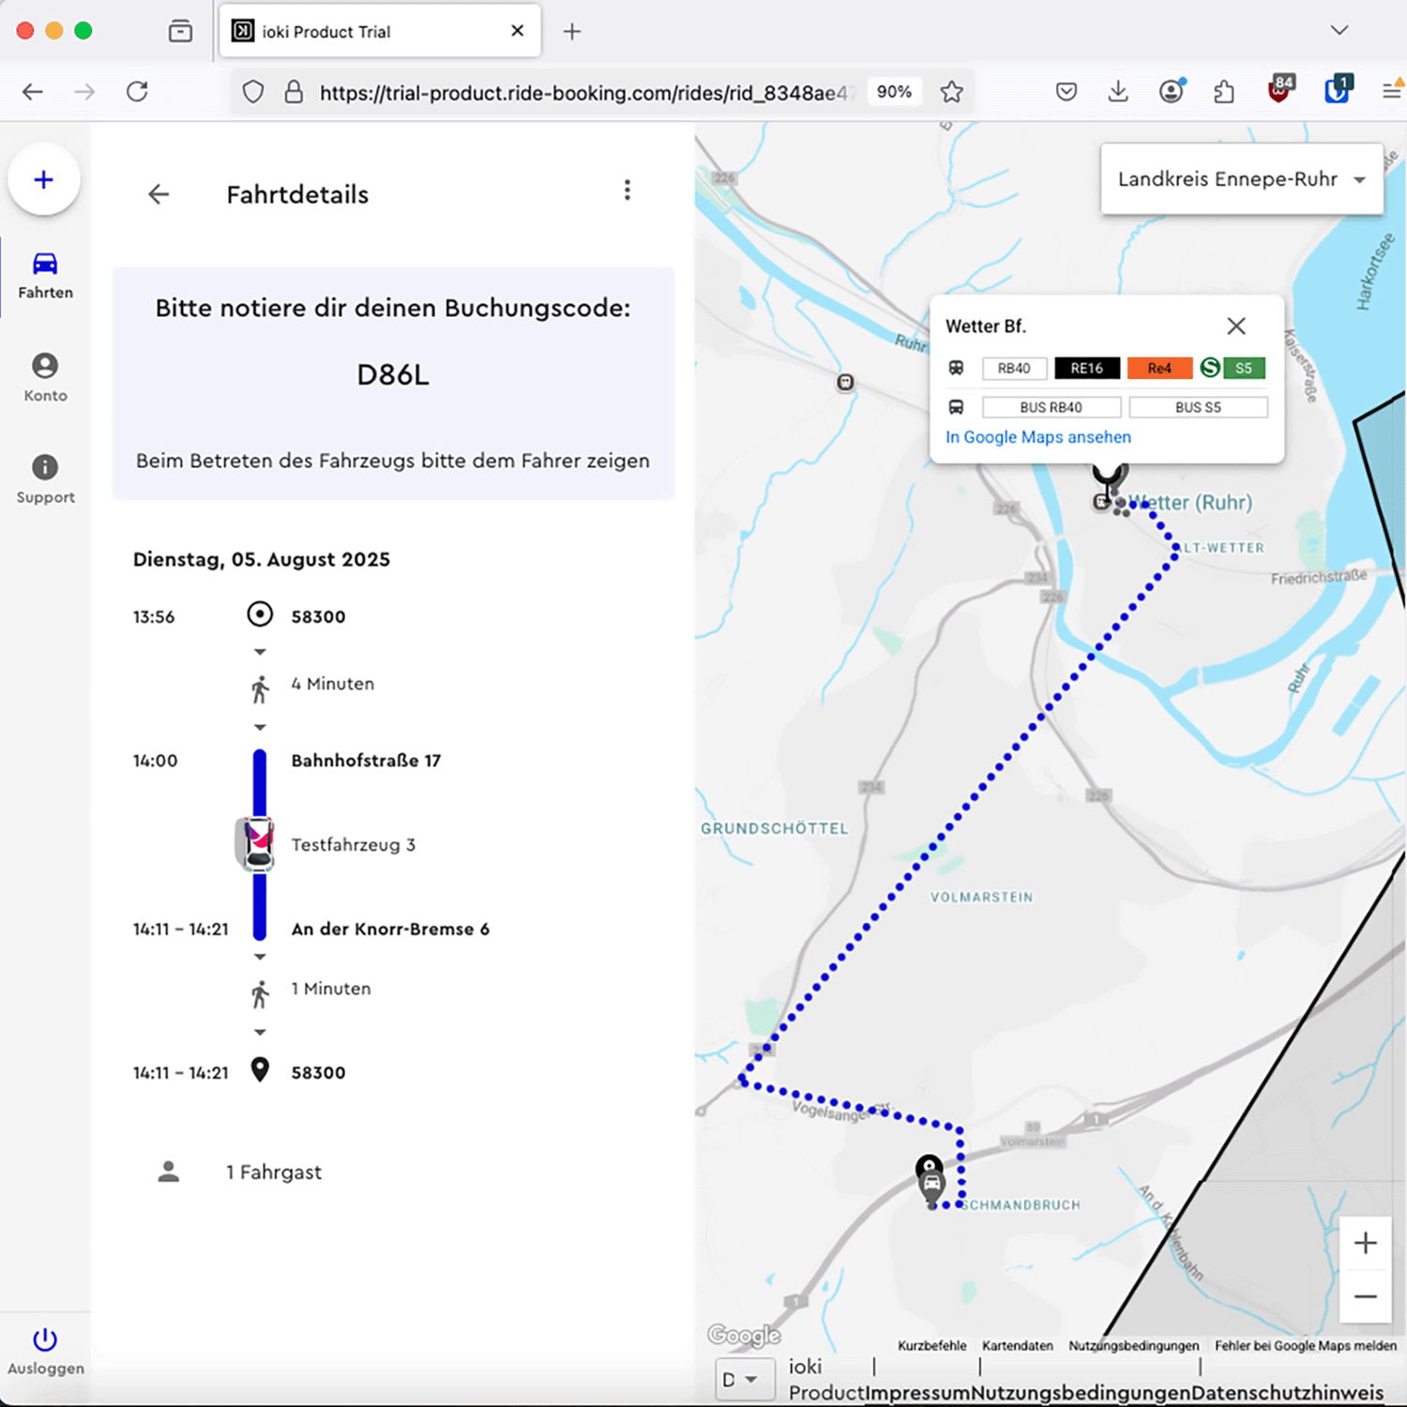The width and height of the screenshot is (1407, 1407).
Task: Click the tracking protection shield icon
Action: click(253, 92)
